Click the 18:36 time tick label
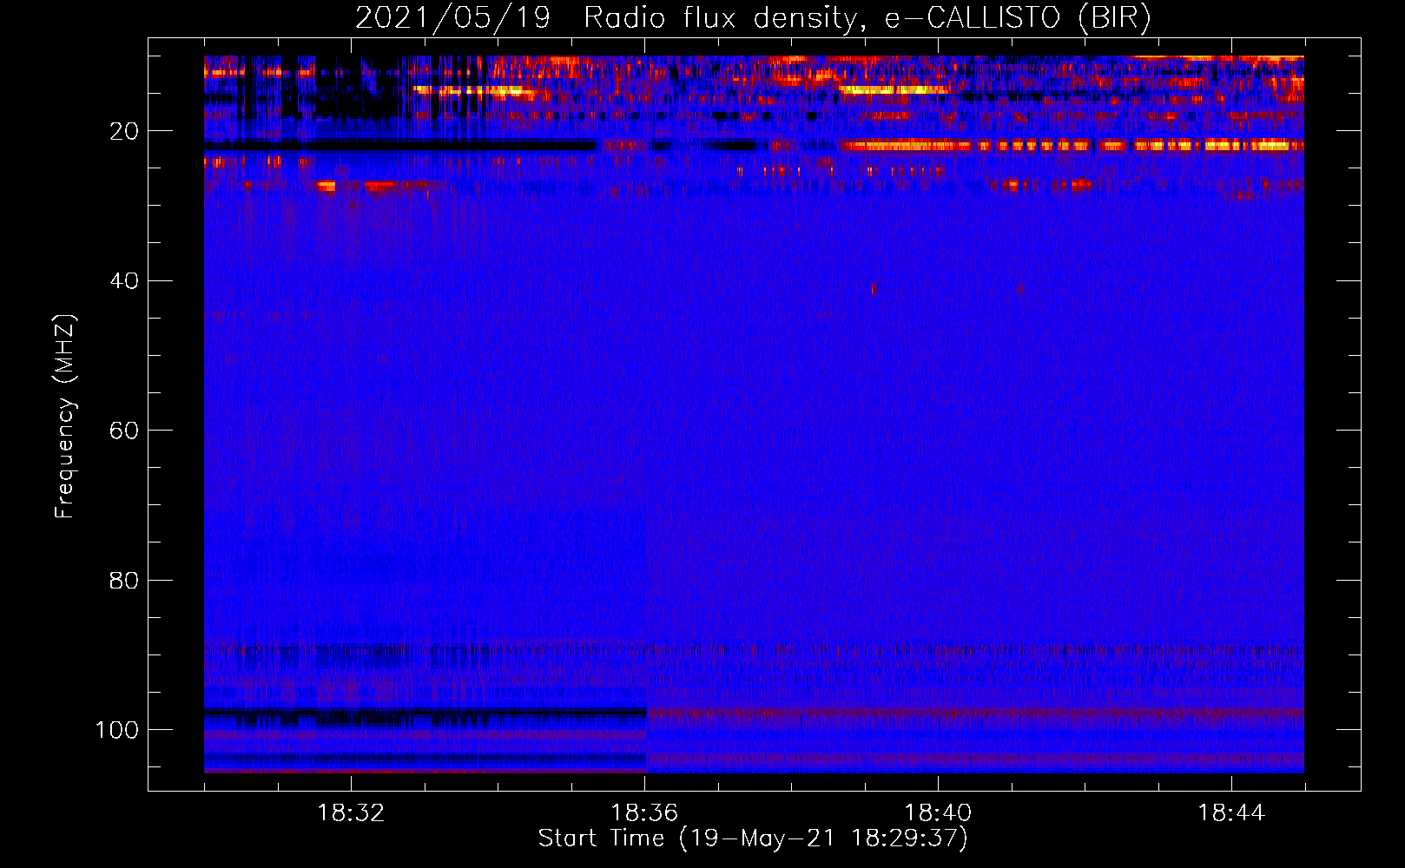 tap(644, 813)
